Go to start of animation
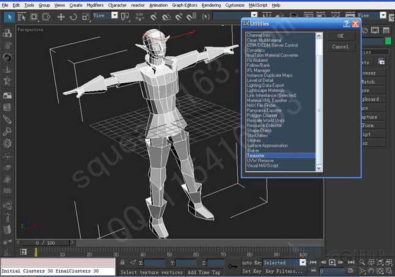This screenshot has height=277, width=395. tap(313, 262)
